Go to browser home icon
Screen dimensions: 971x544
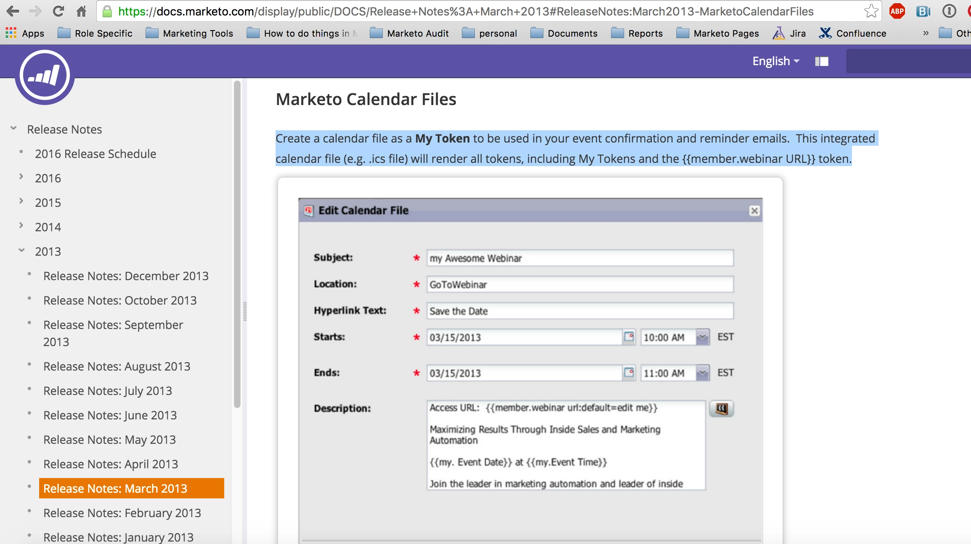82,11
